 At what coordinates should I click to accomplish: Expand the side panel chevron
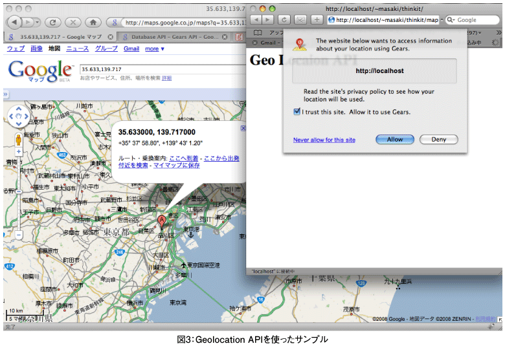(5, 94)
